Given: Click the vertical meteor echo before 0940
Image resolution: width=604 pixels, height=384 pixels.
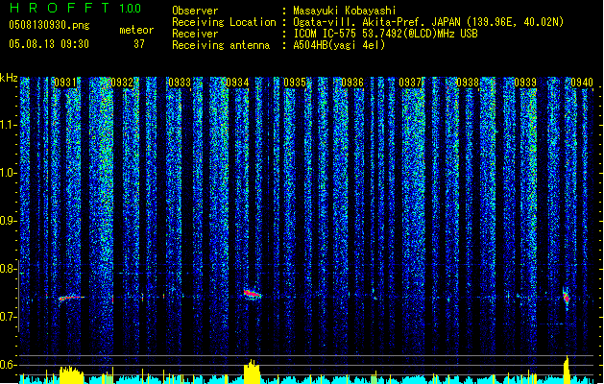Looking at the screenshot, I should [566, 298].
